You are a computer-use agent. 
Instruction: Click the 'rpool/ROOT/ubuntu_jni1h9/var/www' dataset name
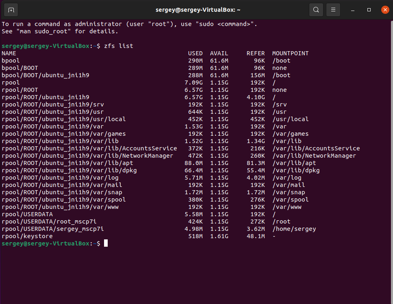point(60,207)
